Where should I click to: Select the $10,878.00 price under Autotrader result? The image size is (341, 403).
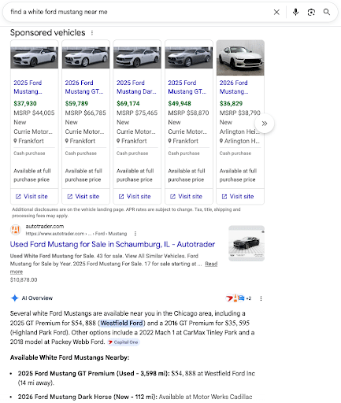[24, 280]
